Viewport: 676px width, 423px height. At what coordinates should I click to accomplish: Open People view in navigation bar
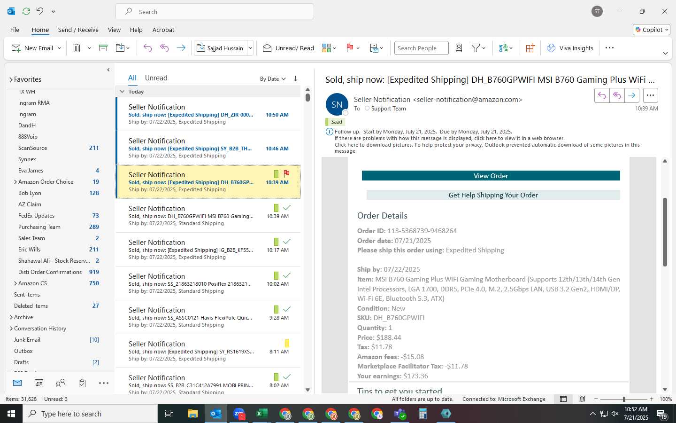tap(60, 383)
